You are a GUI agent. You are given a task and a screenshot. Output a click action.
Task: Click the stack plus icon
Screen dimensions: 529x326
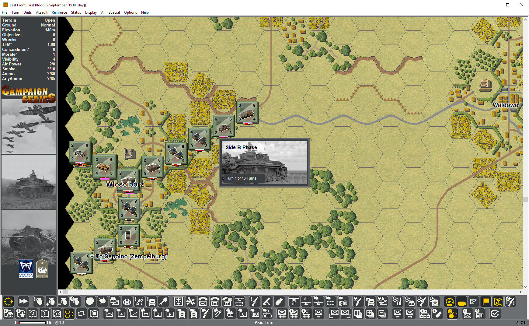point(370,313)
